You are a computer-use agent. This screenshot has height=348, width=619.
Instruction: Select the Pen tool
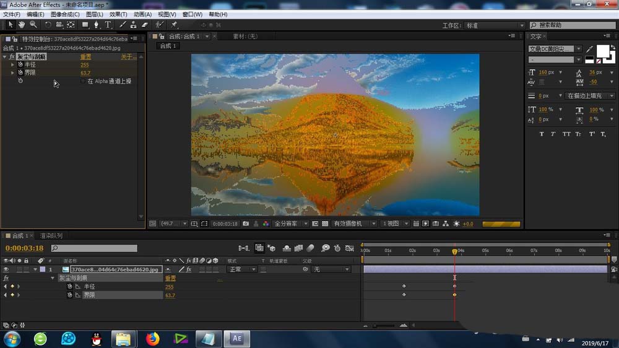(x=96, y=25)
